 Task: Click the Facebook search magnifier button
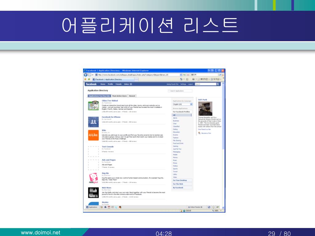[x=217, y=84]
